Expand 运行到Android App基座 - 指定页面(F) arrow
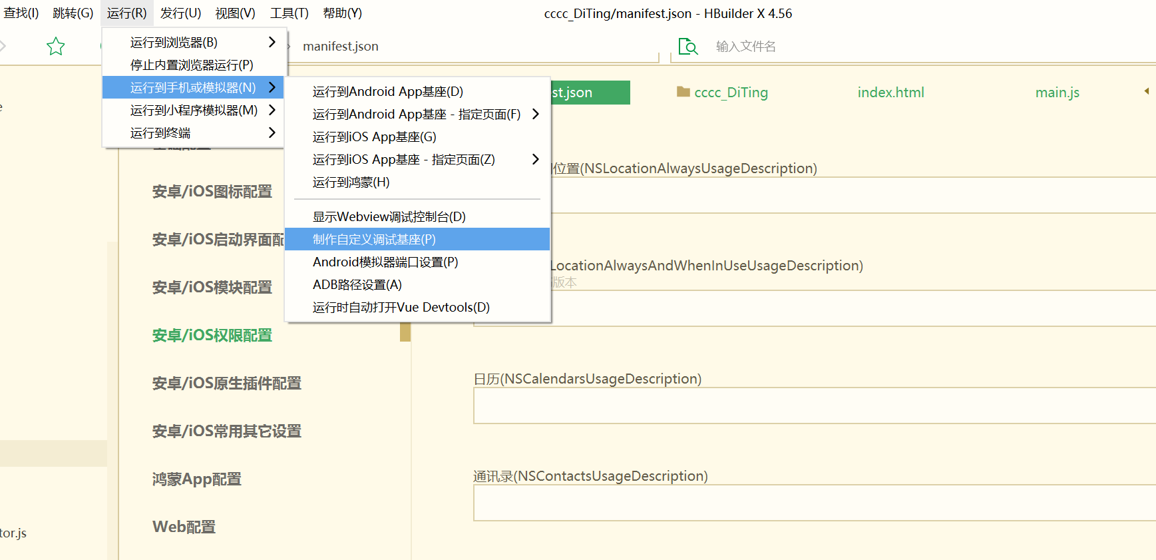This screenshot has height=560, width=1156. point(536,114)
